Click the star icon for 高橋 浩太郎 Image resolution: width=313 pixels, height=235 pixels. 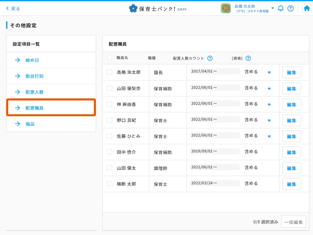[x=269, y=72]
